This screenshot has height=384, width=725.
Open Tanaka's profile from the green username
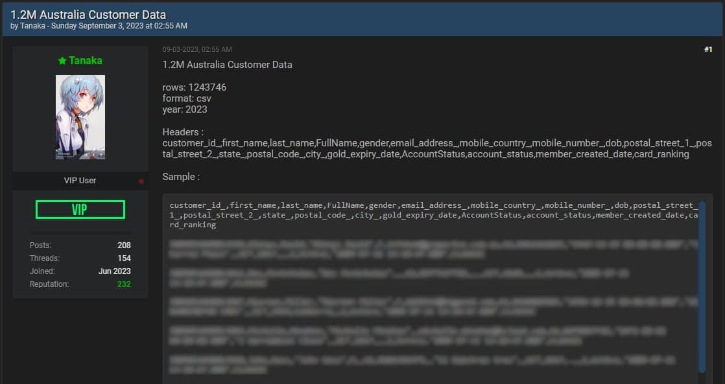click(x=86, y=61)
